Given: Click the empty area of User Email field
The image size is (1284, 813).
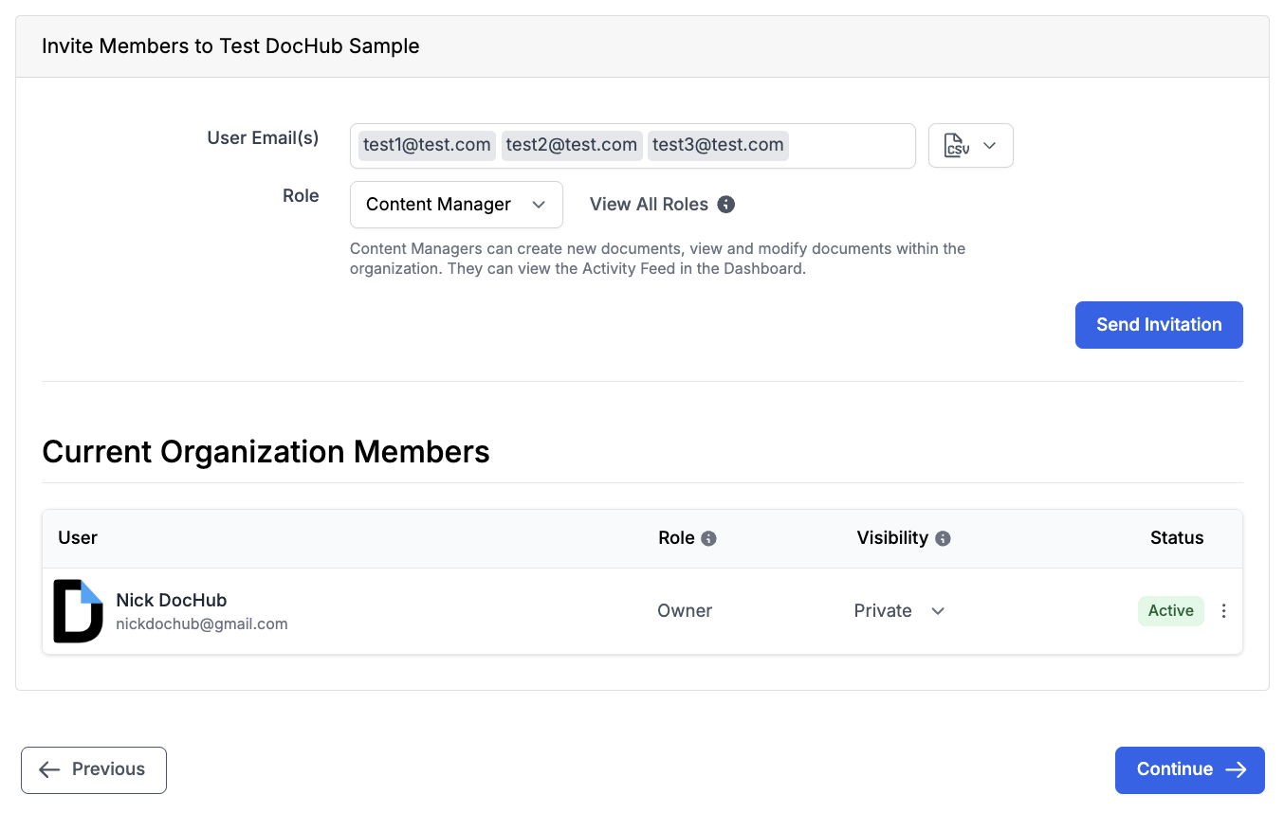Looking at the screenshot, I should pos(851,146).
